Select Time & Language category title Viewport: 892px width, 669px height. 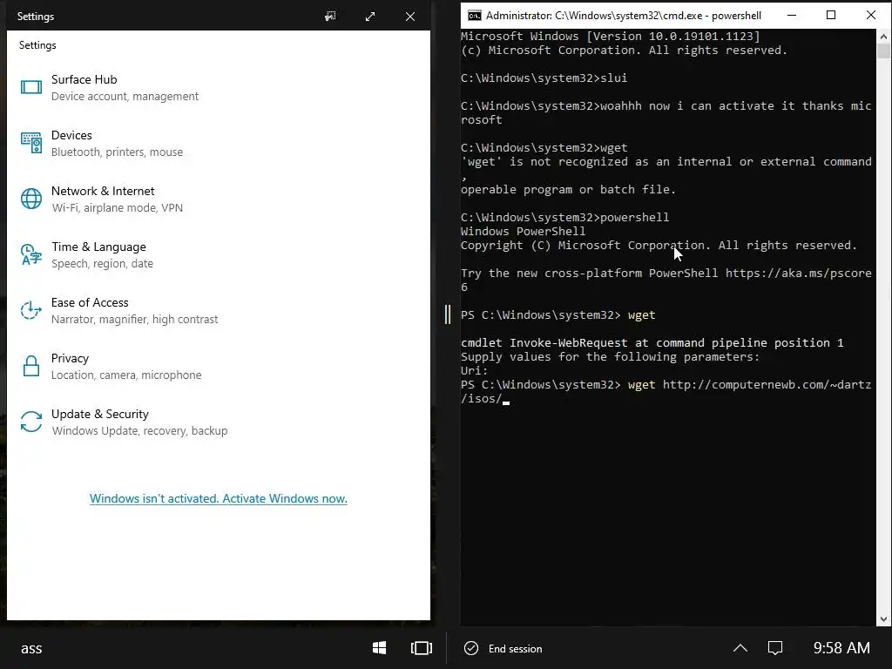(x=99, y=247)
